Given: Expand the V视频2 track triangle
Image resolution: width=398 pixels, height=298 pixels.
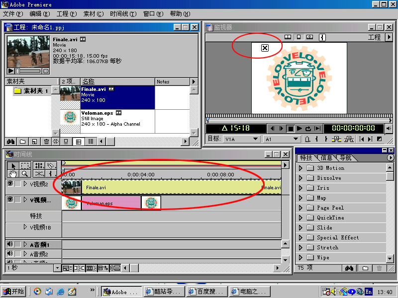Looking at the screenshot, I should point(25,184).
